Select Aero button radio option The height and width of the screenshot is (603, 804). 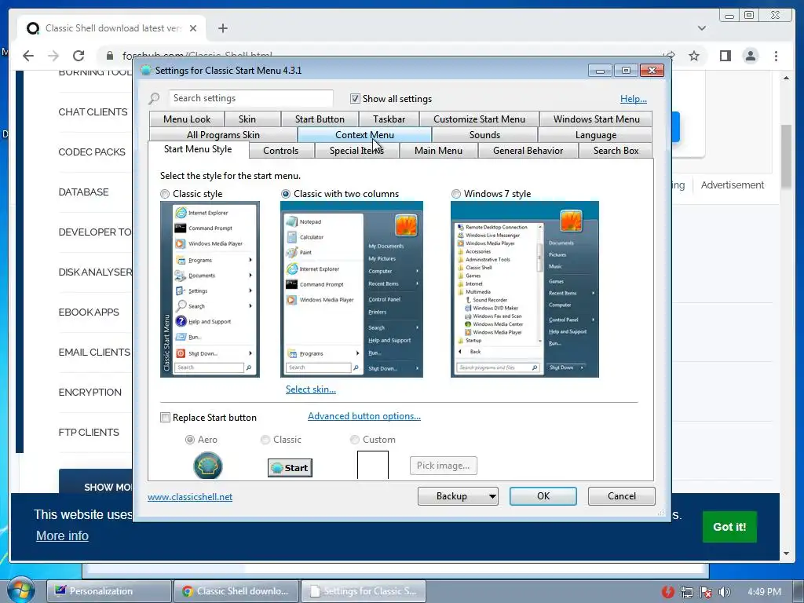[190, 440]
